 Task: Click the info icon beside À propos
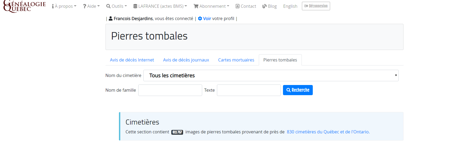click(x=53, y=6)
